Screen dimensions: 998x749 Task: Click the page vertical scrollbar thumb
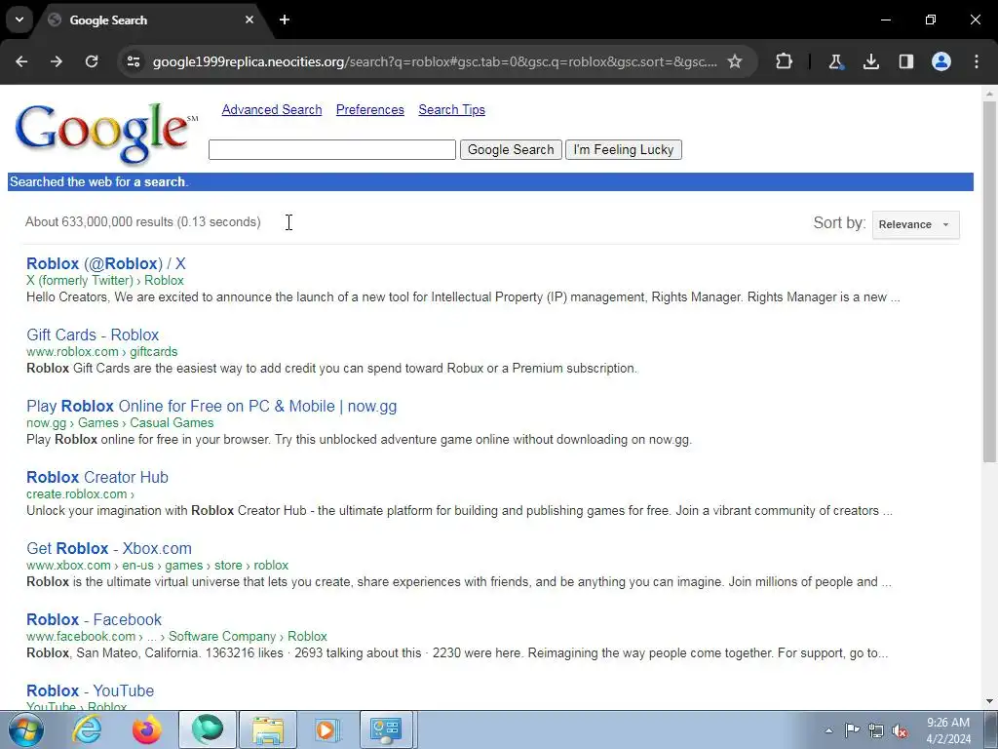pos(989,280)
